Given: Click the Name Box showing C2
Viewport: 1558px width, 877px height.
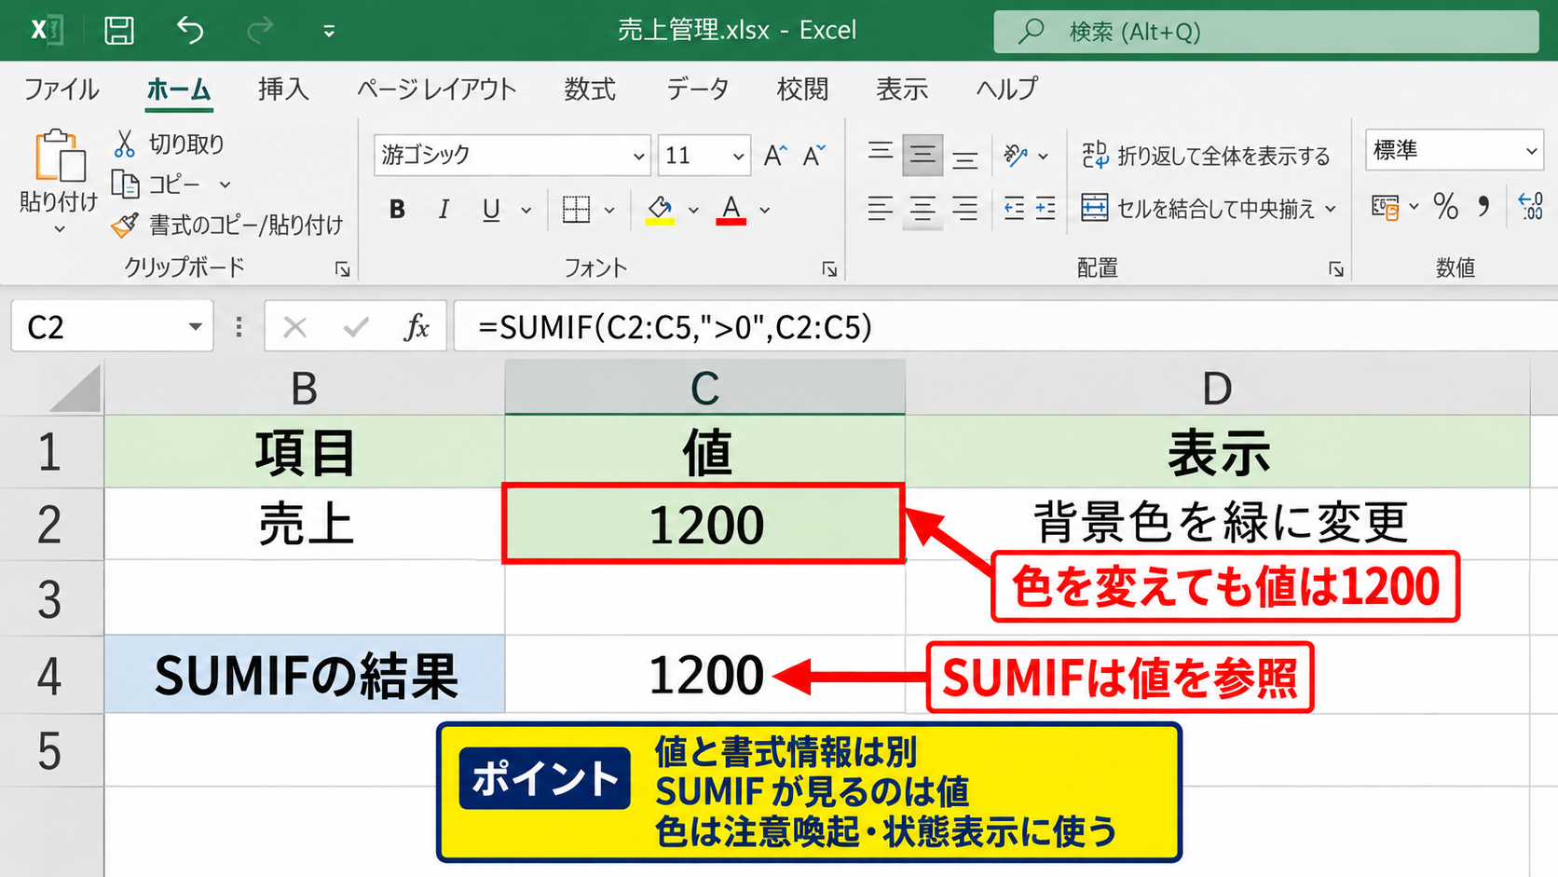Looking at the screenshot, I should click(112, 327).
